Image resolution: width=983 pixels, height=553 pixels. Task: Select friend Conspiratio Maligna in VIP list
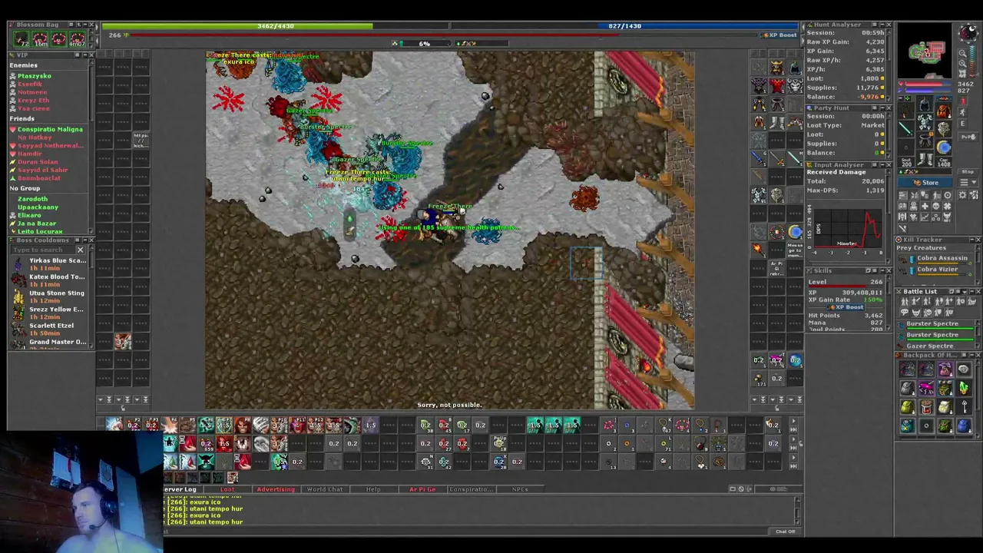[50, 129]
